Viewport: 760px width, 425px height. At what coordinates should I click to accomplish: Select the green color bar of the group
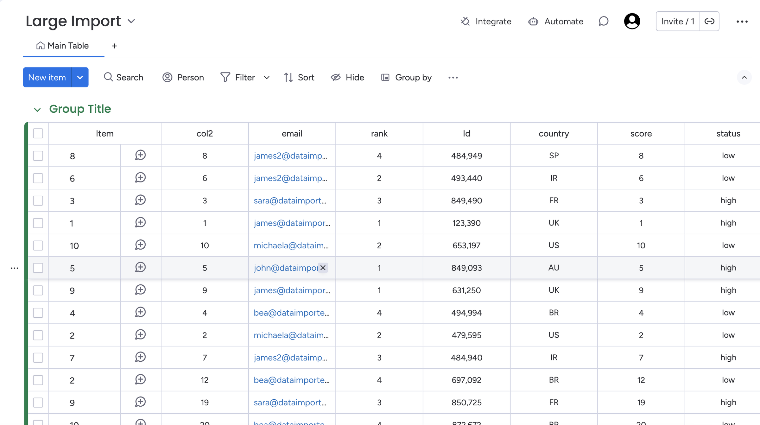pyautogui.click(x=26, y=274)
